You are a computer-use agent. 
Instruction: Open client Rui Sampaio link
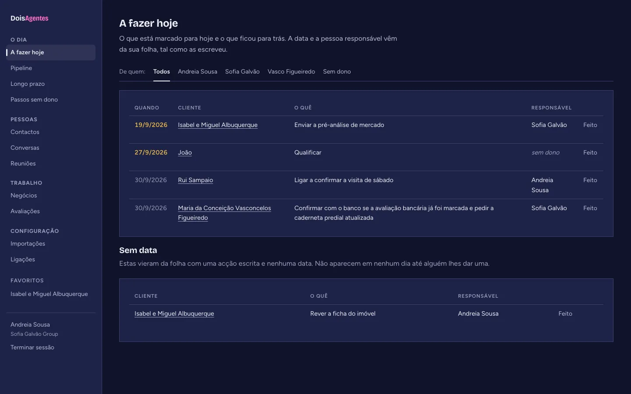point(195,180)
